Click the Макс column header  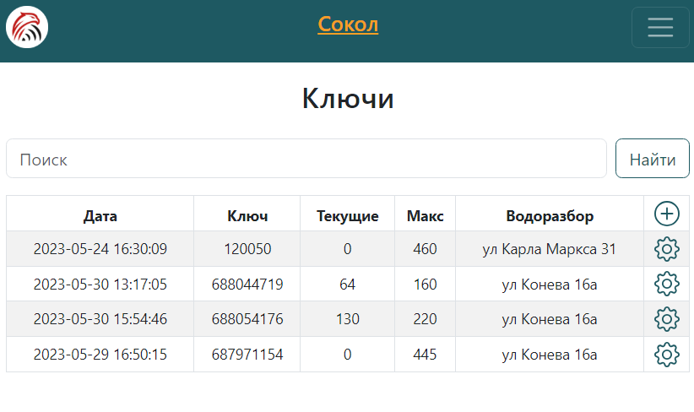pos(425,216)
